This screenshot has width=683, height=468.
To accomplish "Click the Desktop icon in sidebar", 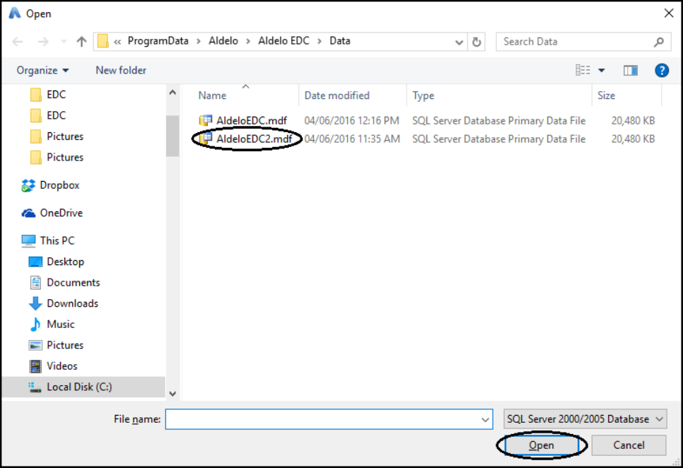I will [x=35, y=262].
